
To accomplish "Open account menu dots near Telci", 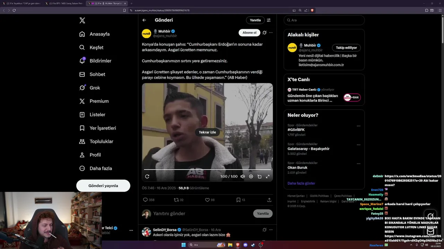I will click(131, 230).
